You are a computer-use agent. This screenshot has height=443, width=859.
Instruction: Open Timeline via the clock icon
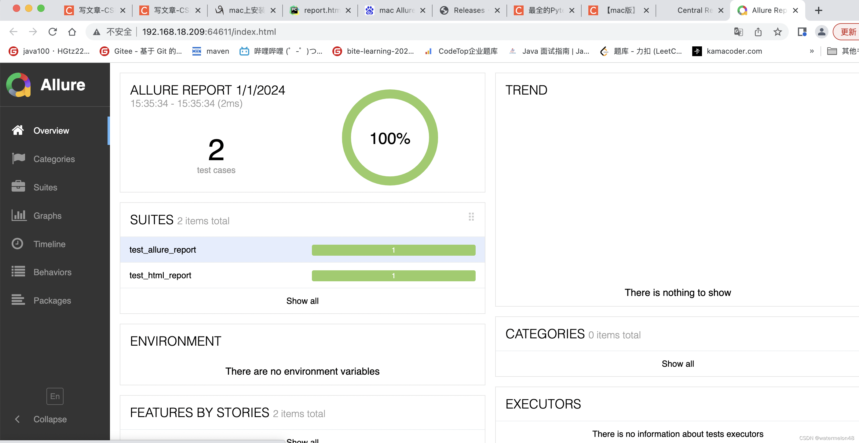pyautogui.click(x=17, y=243)
